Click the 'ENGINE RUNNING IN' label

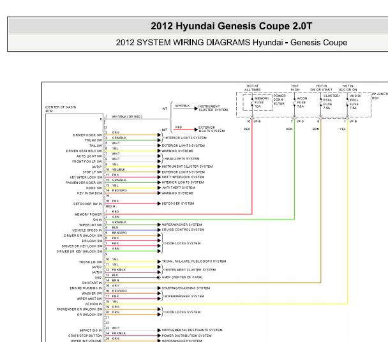[86, 288]
